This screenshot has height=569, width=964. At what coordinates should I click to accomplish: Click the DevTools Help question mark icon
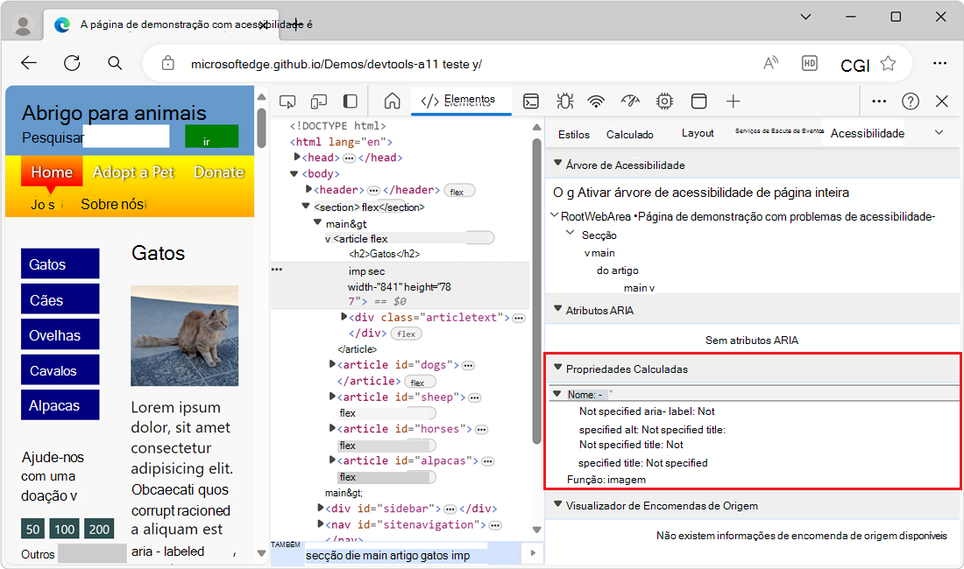click(x=911, y=102)
